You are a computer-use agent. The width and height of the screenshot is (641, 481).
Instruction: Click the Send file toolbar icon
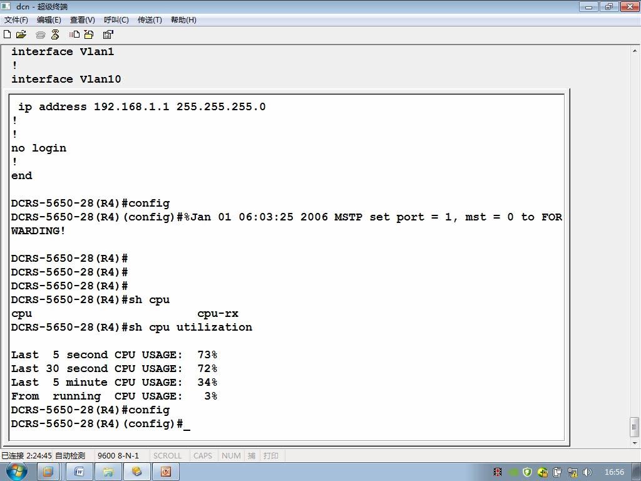coord(74,34)
